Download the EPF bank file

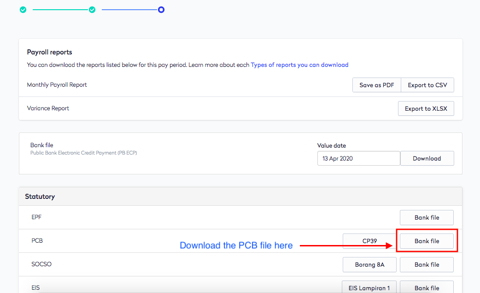[427, 217]
